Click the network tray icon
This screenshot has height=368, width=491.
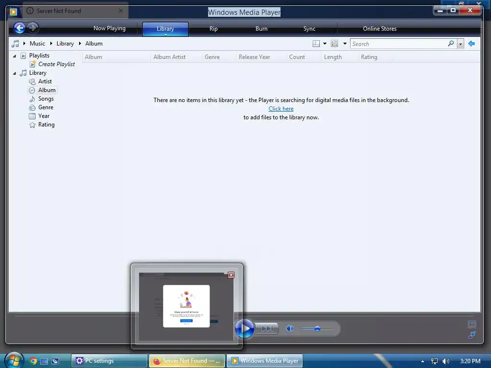tap(434, 361)
